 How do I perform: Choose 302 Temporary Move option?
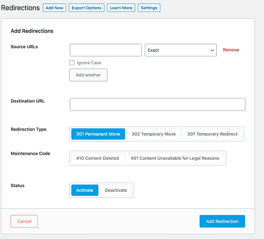(154, 134)
